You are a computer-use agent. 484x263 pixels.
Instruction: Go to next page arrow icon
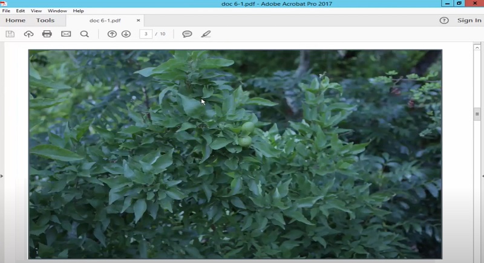point(126,34)
